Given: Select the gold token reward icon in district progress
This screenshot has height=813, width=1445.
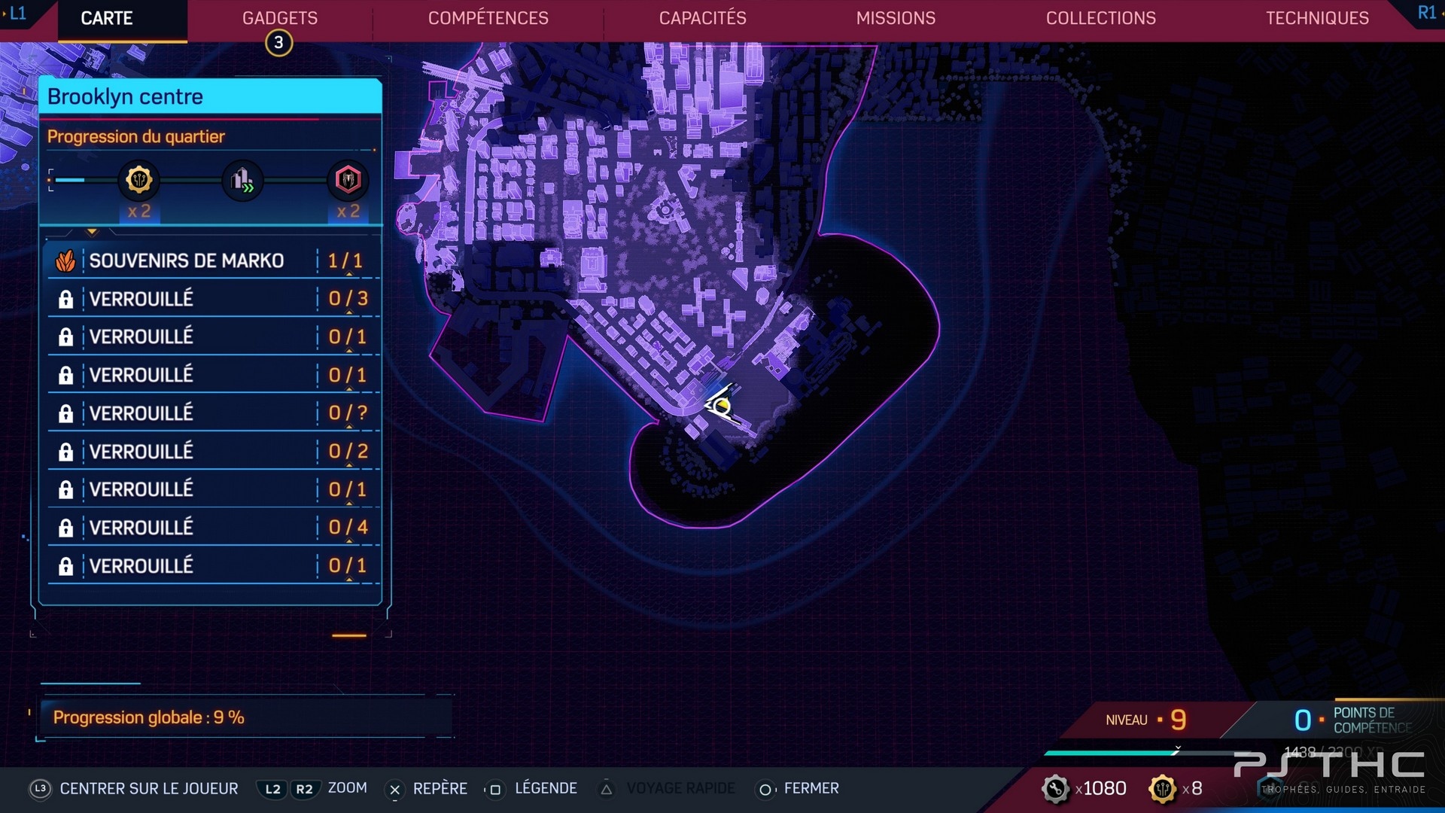Looking at the screenshot, I should coord(139,180).
